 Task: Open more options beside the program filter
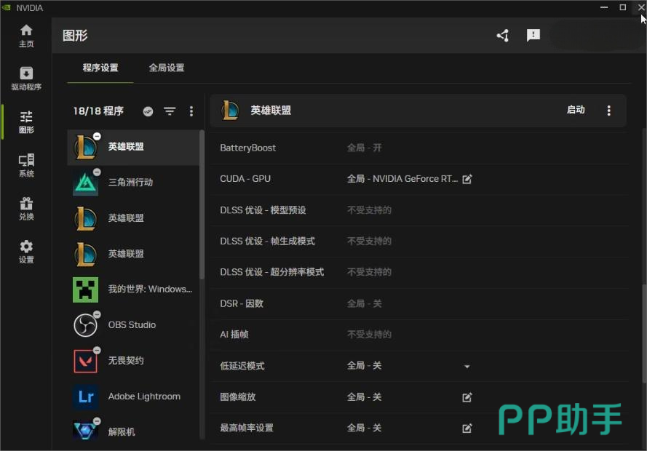191,111
